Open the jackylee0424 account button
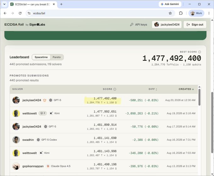This screenshot has height=176, width=214. click(167, 25)
